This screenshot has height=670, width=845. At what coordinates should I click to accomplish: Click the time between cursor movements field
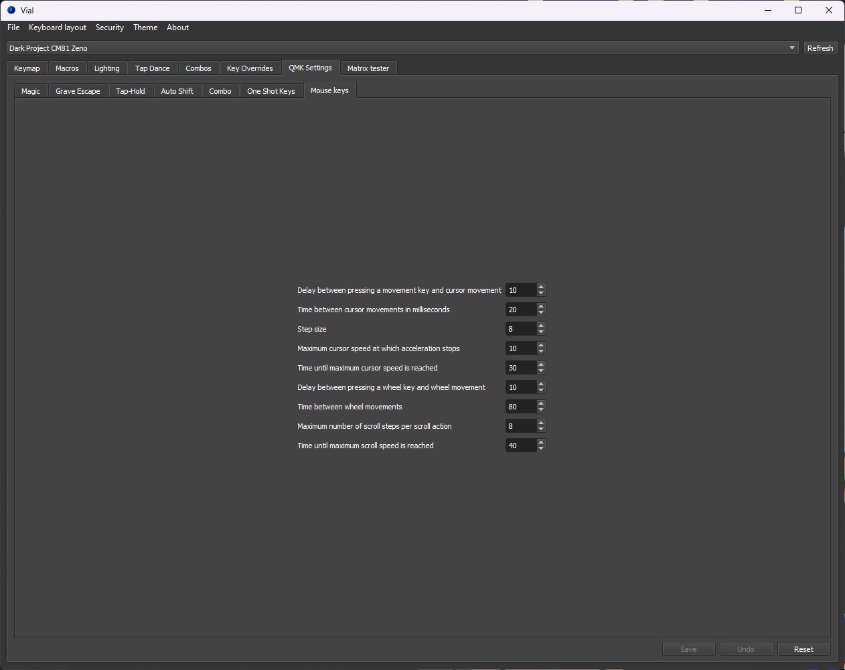click(x=521, y=310)
